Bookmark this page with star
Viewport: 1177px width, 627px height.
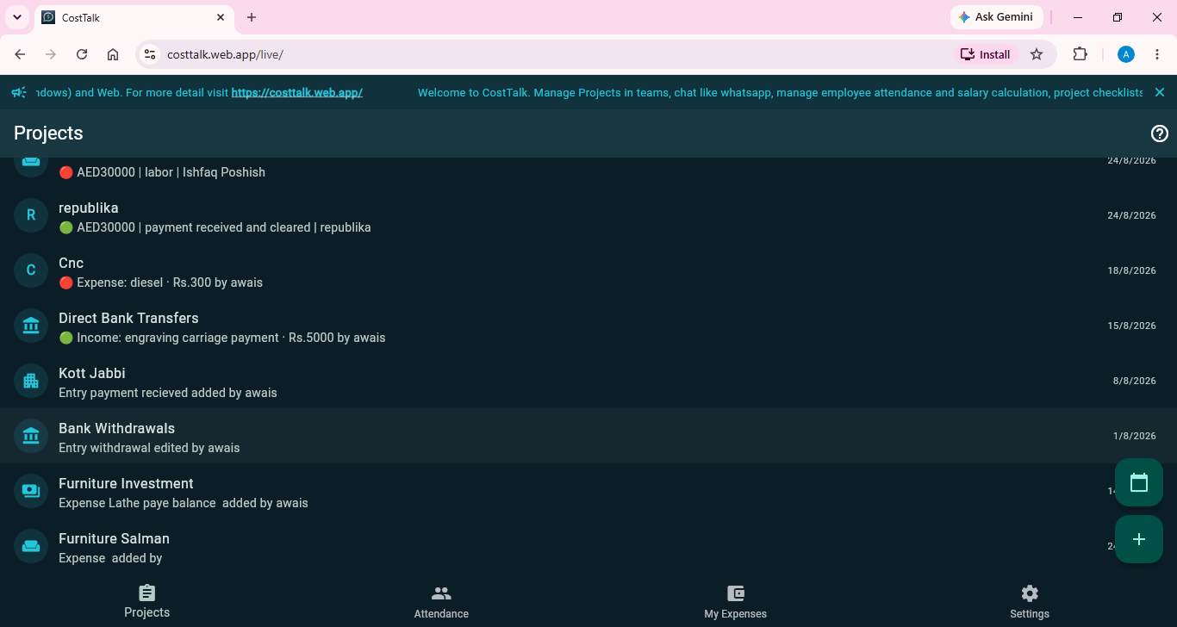(1037, 54)
